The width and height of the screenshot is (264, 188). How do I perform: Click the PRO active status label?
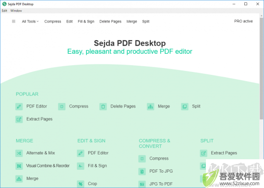pyautogui.click(x=243, y=21)
